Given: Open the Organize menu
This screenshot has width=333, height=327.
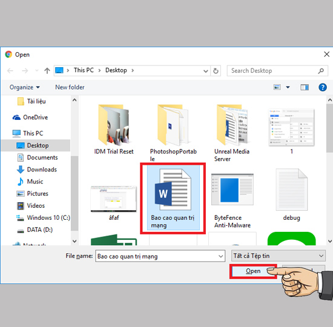Looking at the screenshot, I should (25, 87).
